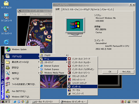Screen dimensions: 139x104
Task: Click the help question mark button in System Properties
Action: (x=131, y=5)
